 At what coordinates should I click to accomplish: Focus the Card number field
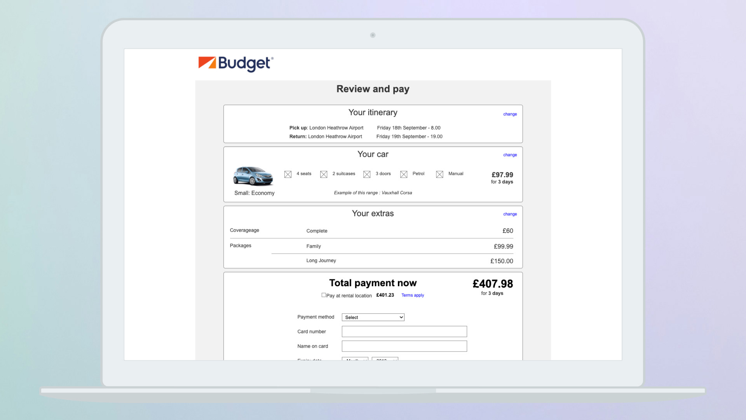pos(404,332)
